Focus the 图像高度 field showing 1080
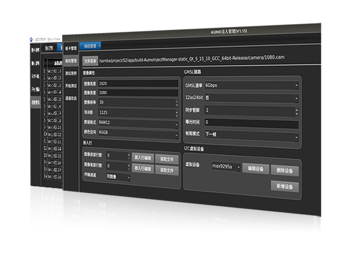This screenshot has height=256, width=355. click(138, 92)
